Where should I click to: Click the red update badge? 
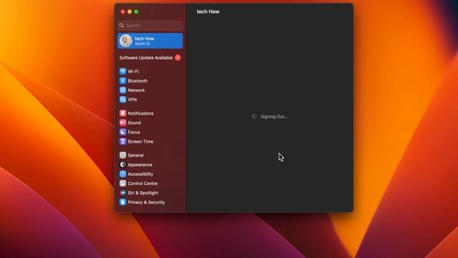point(177,57)
